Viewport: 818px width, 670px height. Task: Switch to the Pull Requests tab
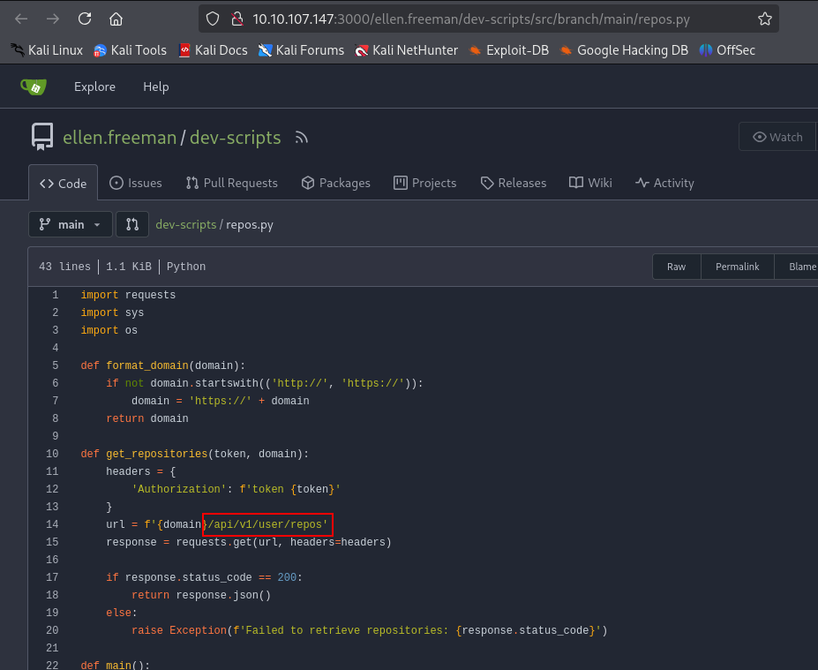(x=232, y=183)
